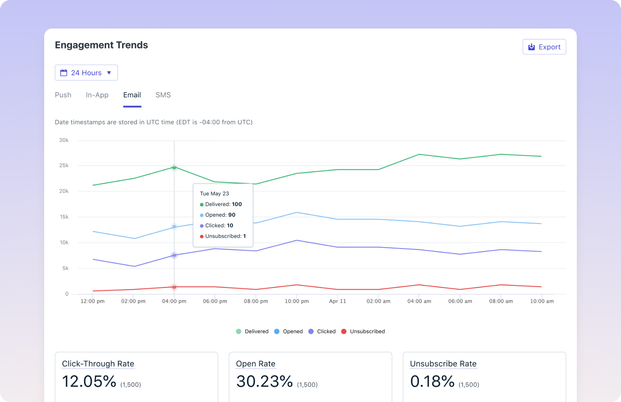The image size is (621, 402).
Task: Click the calendar icon in date selector
Action: 64,73
